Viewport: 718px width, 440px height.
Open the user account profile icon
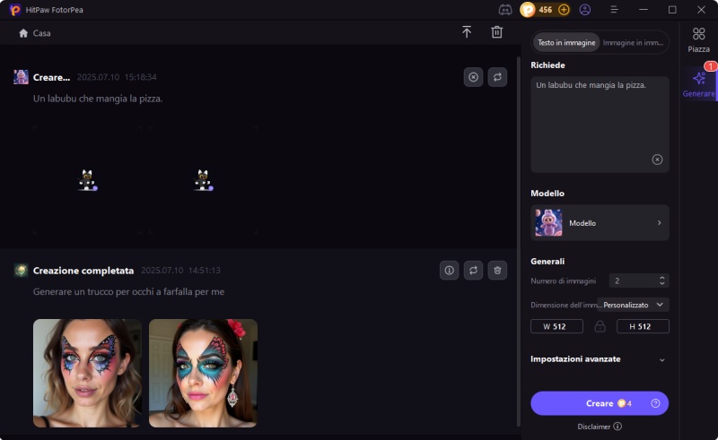[x=585, y=10]
